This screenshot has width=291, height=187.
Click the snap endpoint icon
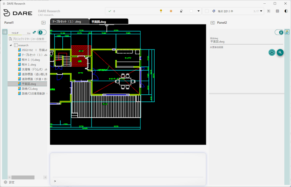(214, 11)
